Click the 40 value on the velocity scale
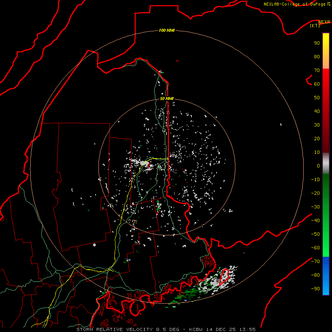This screenshot has height=332, width=332. click(317, 111)
